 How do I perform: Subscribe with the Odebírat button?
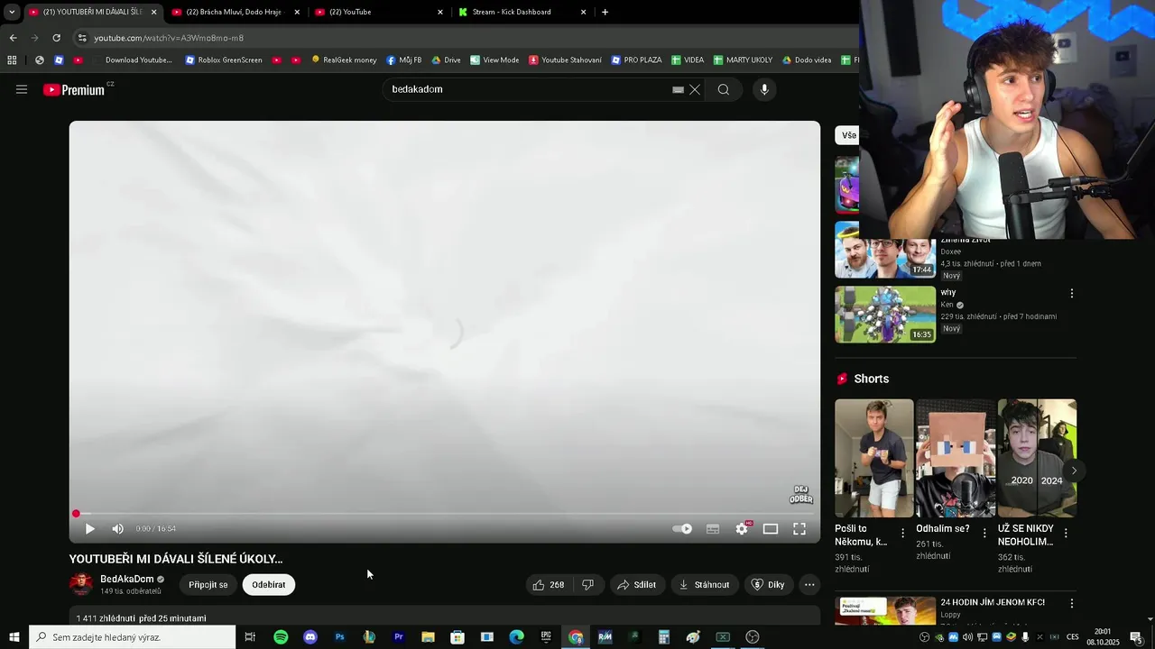click(269, 585)
